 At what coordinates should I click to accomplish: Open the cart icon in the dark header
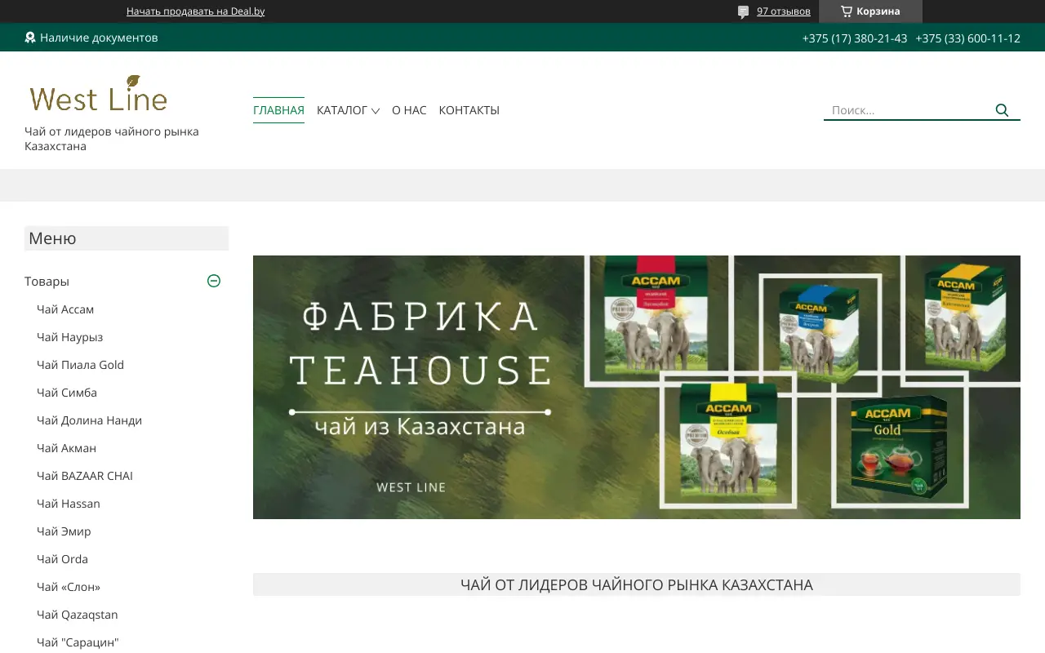click(x=845, y=11)
